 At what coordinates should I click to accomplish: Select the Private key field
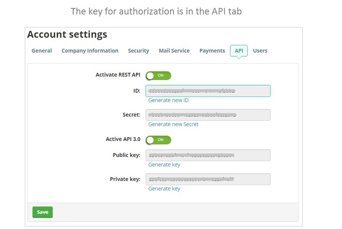pyautogui.click(x=208, y=179)
